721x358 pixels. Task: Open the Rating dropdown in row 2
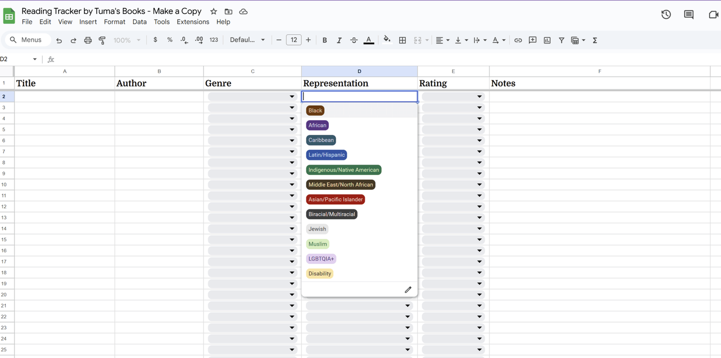click(479, 97)
